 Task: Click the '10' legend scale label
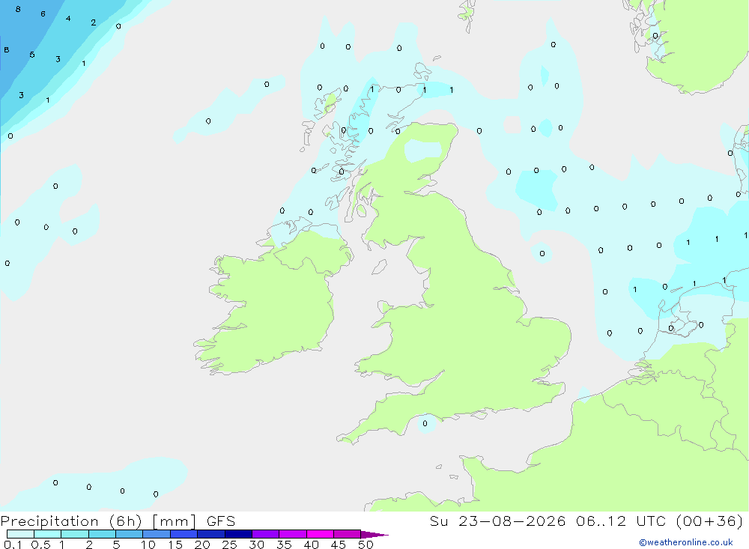tap(148, 545)
